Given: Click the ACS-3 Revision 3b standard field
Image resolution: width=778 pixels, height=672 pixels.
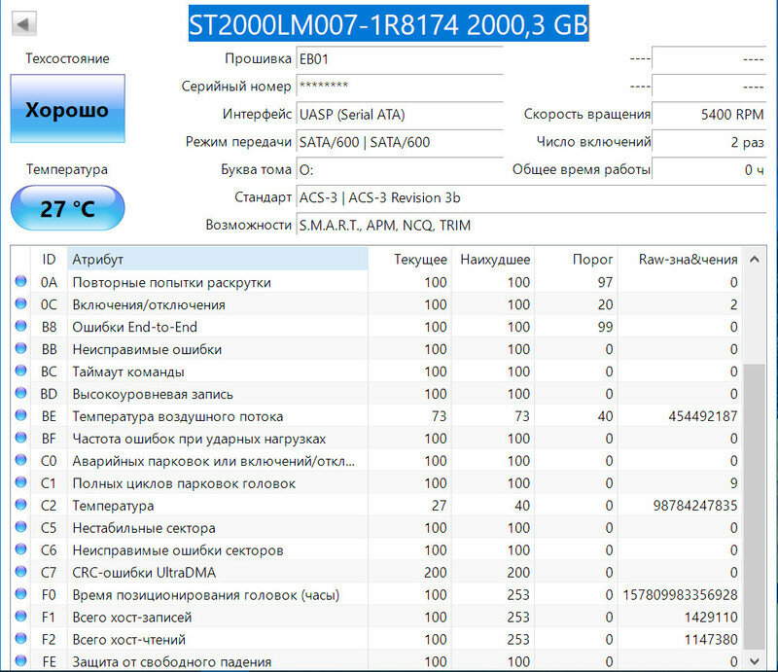Looking at the screenshot, I should point(531,197).
